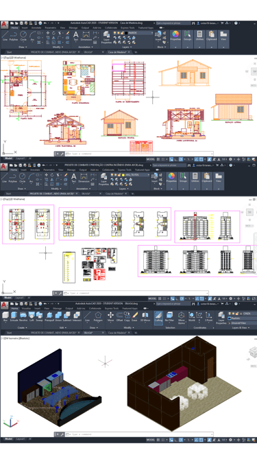This screenshot has height=457, width=257.
Task: Switch to the Layout1 tab in the 3D window
Action: tap(21, 439)
